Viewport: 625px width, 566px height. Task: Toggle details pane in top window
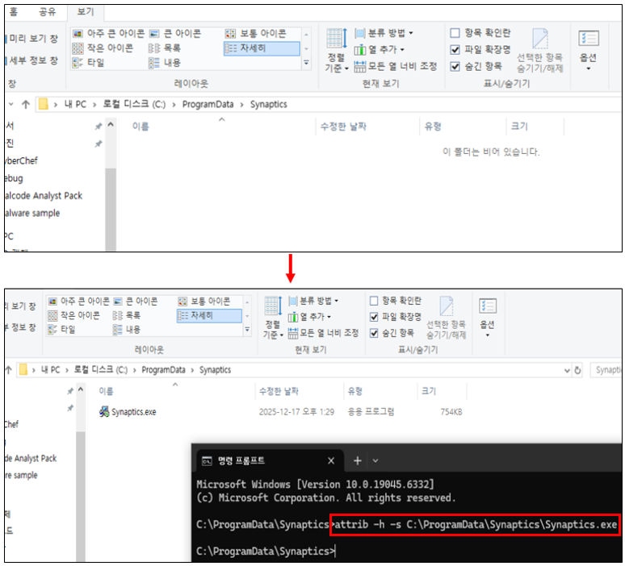point(33,60)
